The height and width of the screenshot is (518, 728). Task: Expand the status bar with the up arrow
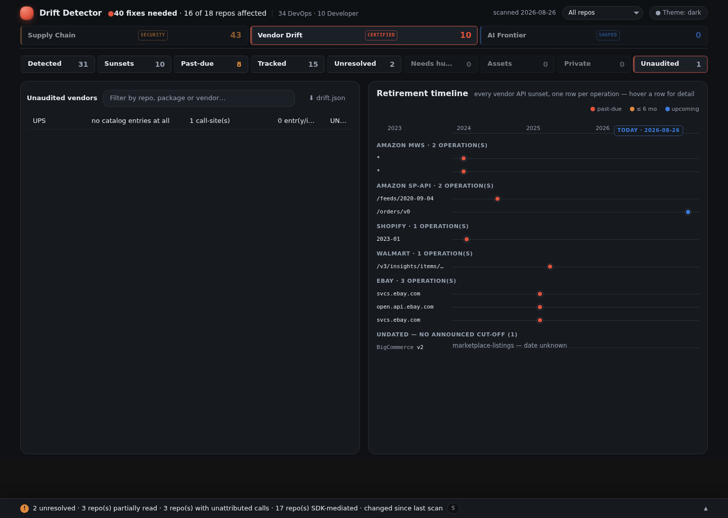[706, 508]
